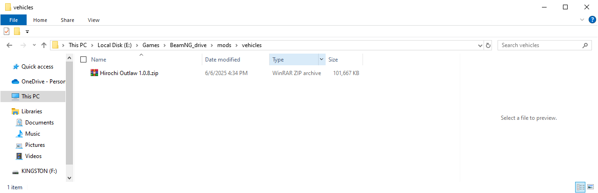Switch to large icons view in status bar
The image size is (598, 193).
coord(591,187)
